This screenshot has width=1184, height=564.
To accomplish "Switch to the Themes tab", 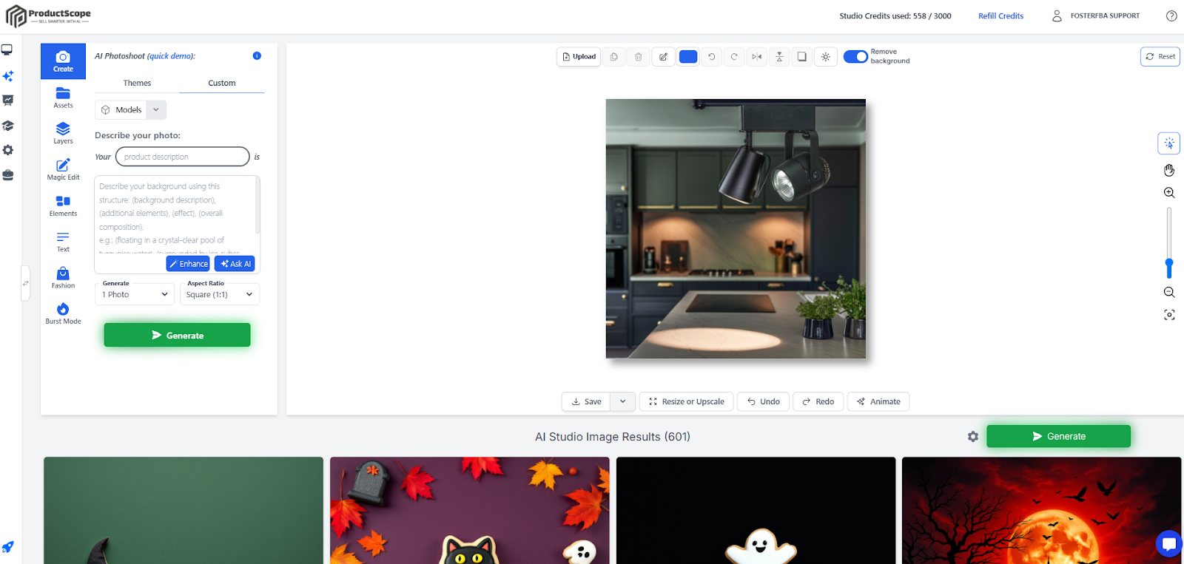I will (x=137, y=83).
